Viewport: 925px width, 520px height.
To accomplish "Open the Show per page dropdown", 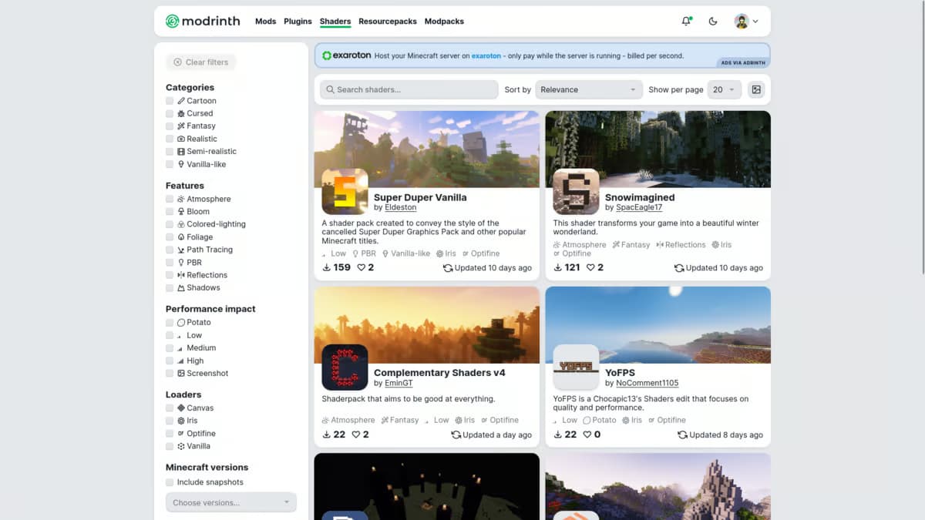I will tap(723, 89).
